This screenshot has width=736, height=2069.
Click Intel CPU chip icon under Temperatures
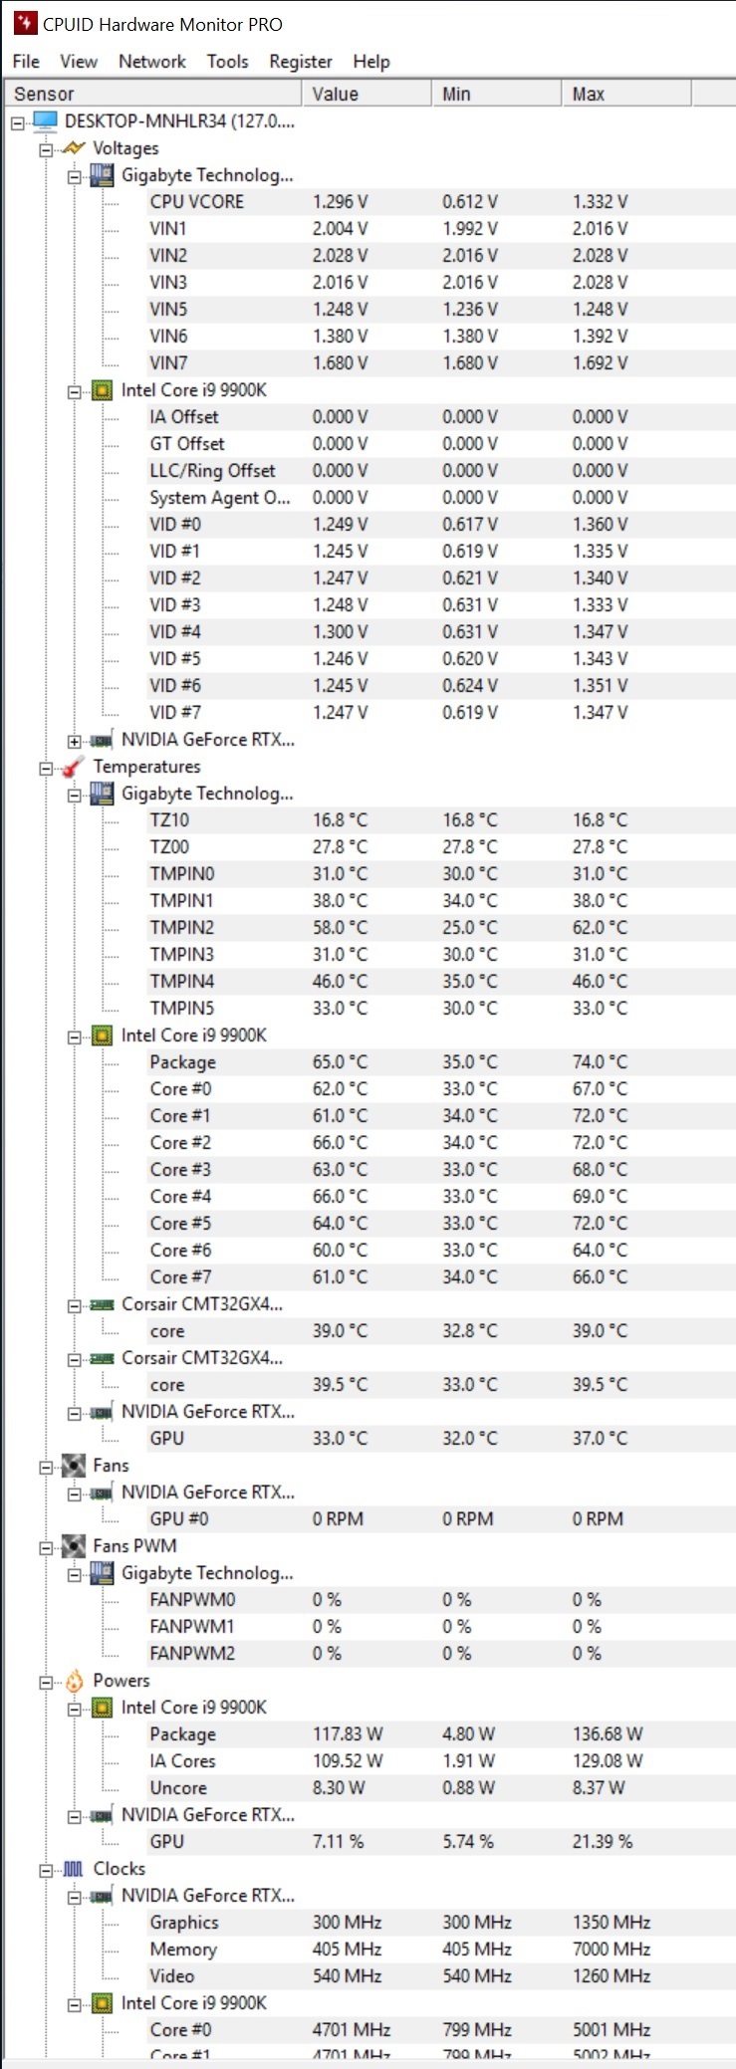pos(102,1035)
